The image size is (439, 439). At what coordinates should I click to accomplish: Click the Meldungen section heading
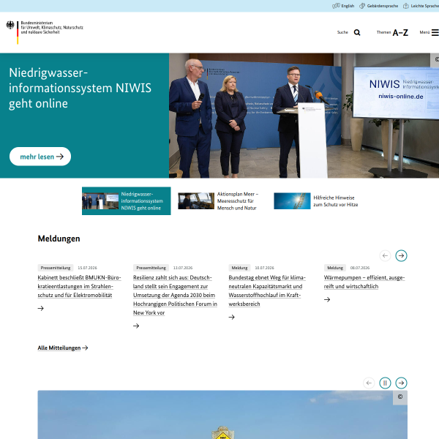(59, 239)
